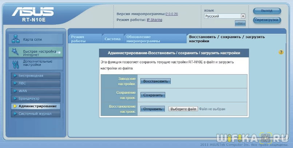Open the yellow question mark help icon

click(x=281, y=52)
